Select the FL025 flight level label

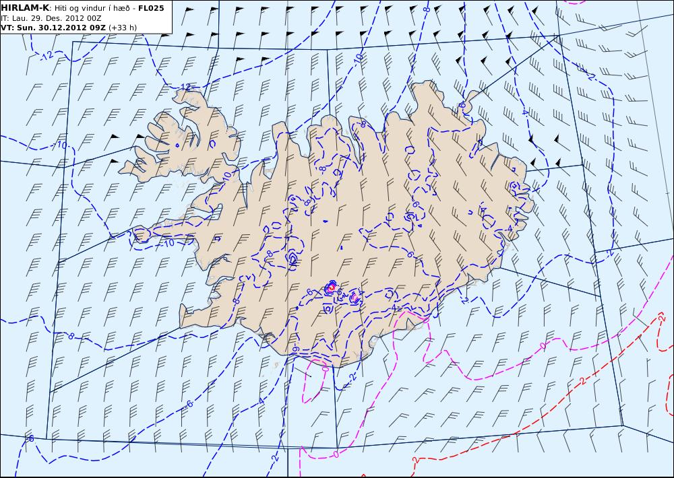tap(151, 8)
